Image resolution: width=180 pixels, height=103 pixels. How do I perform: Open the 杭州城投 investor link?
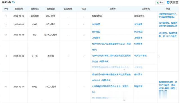coord(96,32)
